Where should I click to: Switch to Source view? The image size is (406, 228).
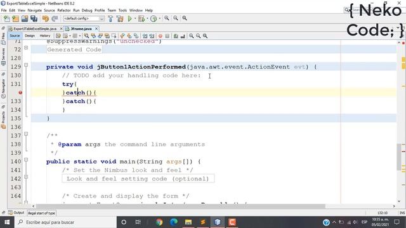click(x=15, y=36)
